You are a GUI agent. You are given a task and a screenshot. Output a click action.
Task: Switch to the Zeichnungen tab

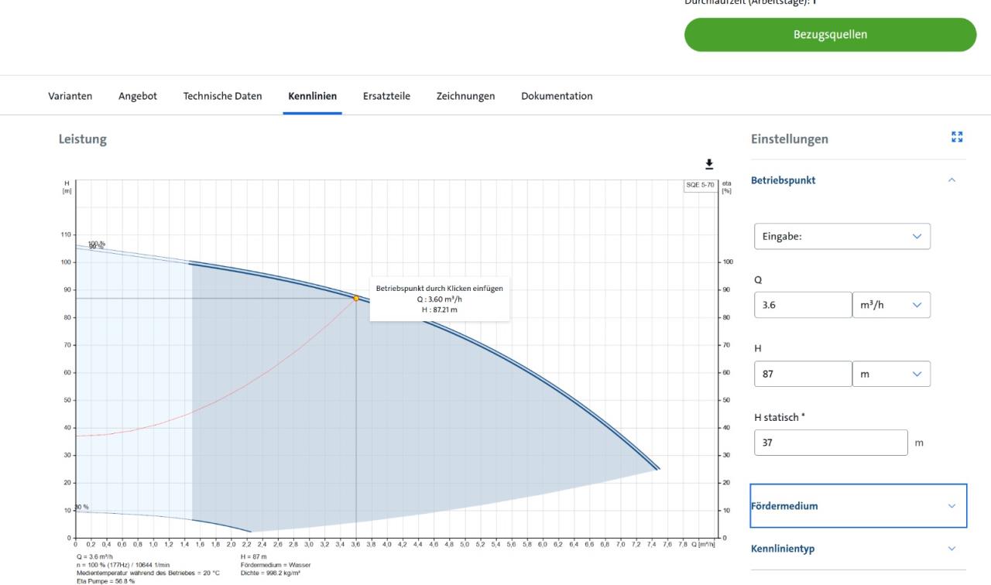coord(465,96)
